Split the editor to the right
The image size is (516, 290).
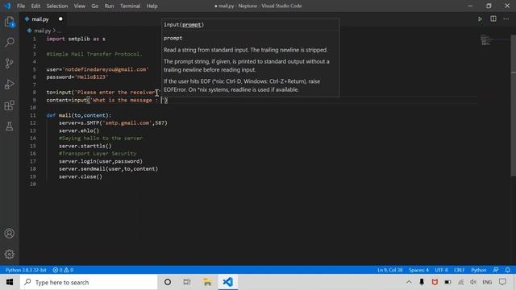pyautogui.click(x=493, y=19)
